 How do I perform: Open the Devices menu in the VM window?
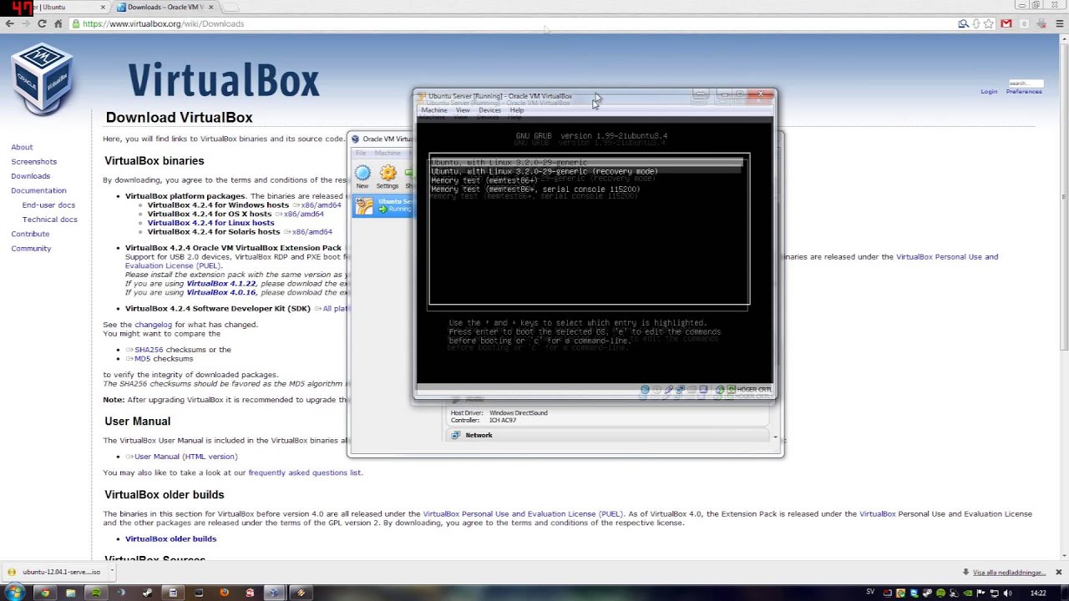[489, 110]
